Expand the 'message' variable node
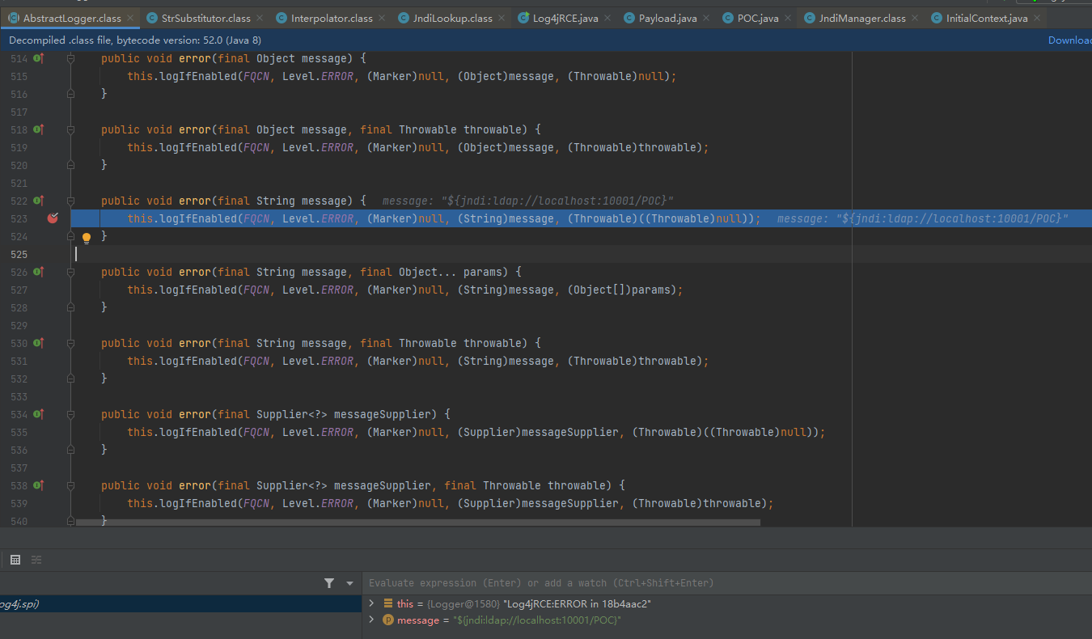Screen dimensions: 1092x639 click(371, 620)
